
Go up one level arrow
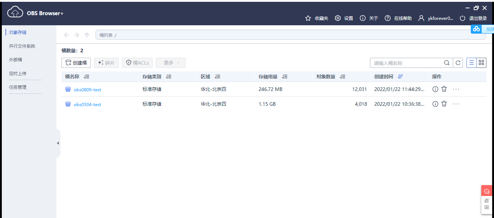tap(87, 35)
